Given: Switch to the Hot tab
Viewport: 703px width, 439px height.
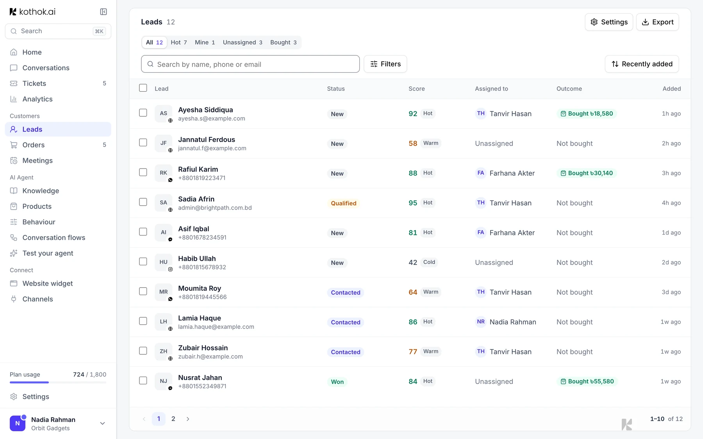Looking at the screenshot, I should pos(179,43).
